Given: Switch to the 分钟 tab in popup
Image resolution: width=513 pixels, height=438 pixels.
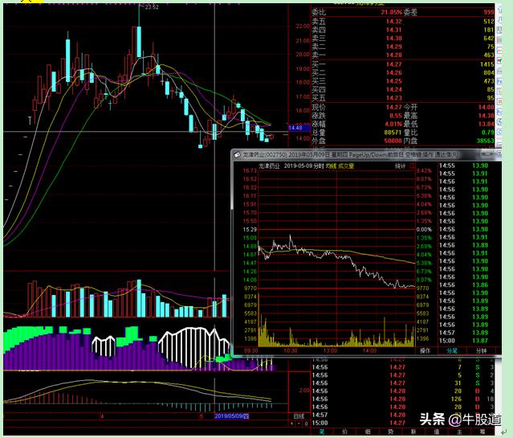Looking at the screenshot, I should pyautogui.click(x=481, y=350).
